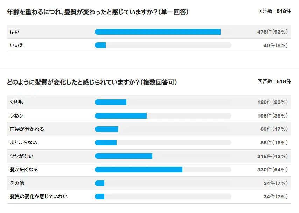Select the その他 row label

(17, 183)
